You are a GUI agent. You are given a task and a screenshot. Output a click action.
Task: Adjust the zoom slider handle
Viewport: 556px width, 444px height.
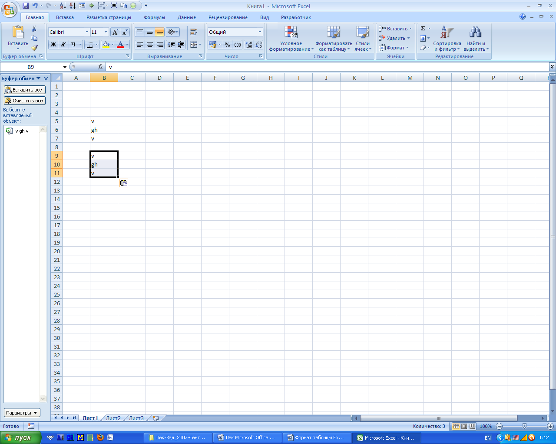(524, 426)
